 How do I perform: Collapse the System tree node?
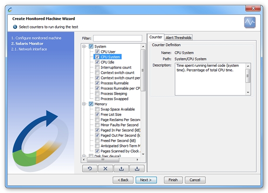point(84,46)
